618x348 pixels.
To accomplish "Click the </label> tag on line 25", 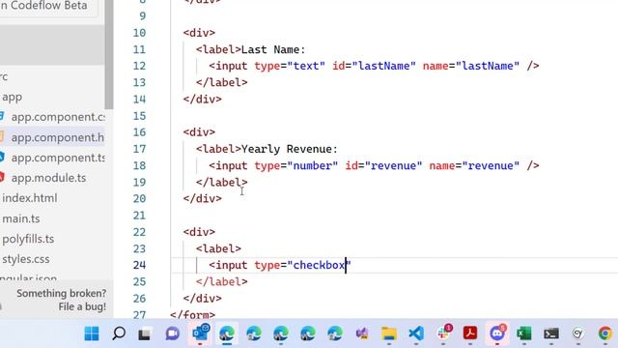I will pos(222,281).
